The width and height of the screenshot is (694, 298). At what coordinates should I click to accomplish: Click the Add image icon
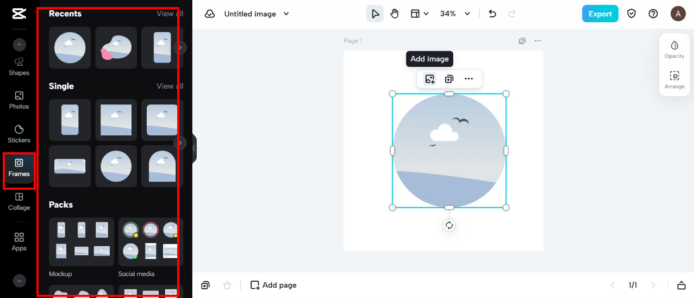(x=430, y=79)
